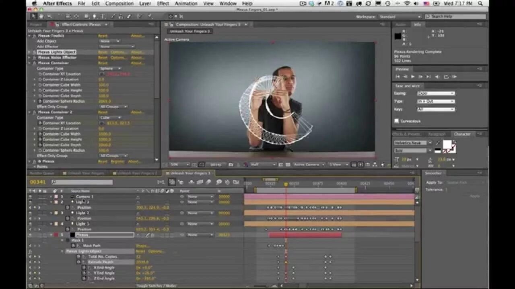Click the current time indicator marker

(x=286, y=185)
